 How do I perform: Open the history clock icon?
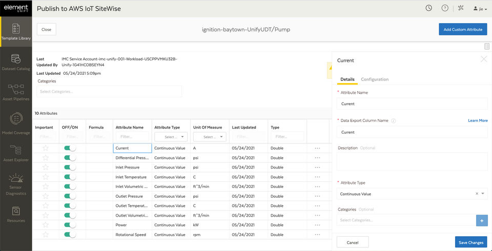[x=428, y=8]
